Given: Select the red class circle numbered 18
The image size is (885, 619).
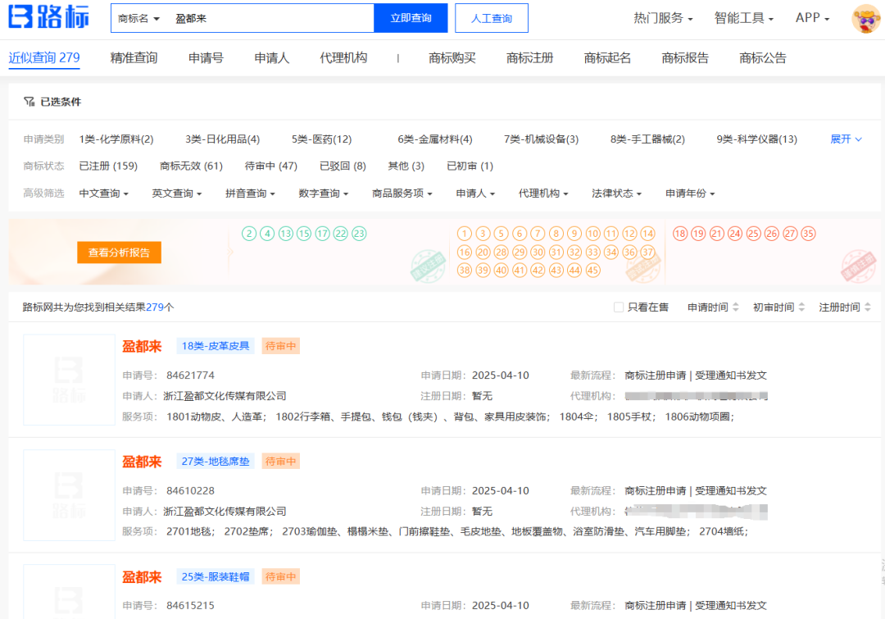Looking at the screenshot, I should point(680,234).
